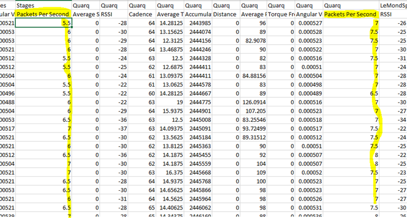Click the power value 93.72499
The width and height of the screenshot is (407, 218).
[x=254, y=129]
